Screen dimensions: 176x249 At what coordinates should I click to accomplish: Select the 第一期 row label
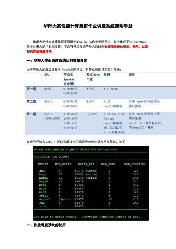[31, 89]
